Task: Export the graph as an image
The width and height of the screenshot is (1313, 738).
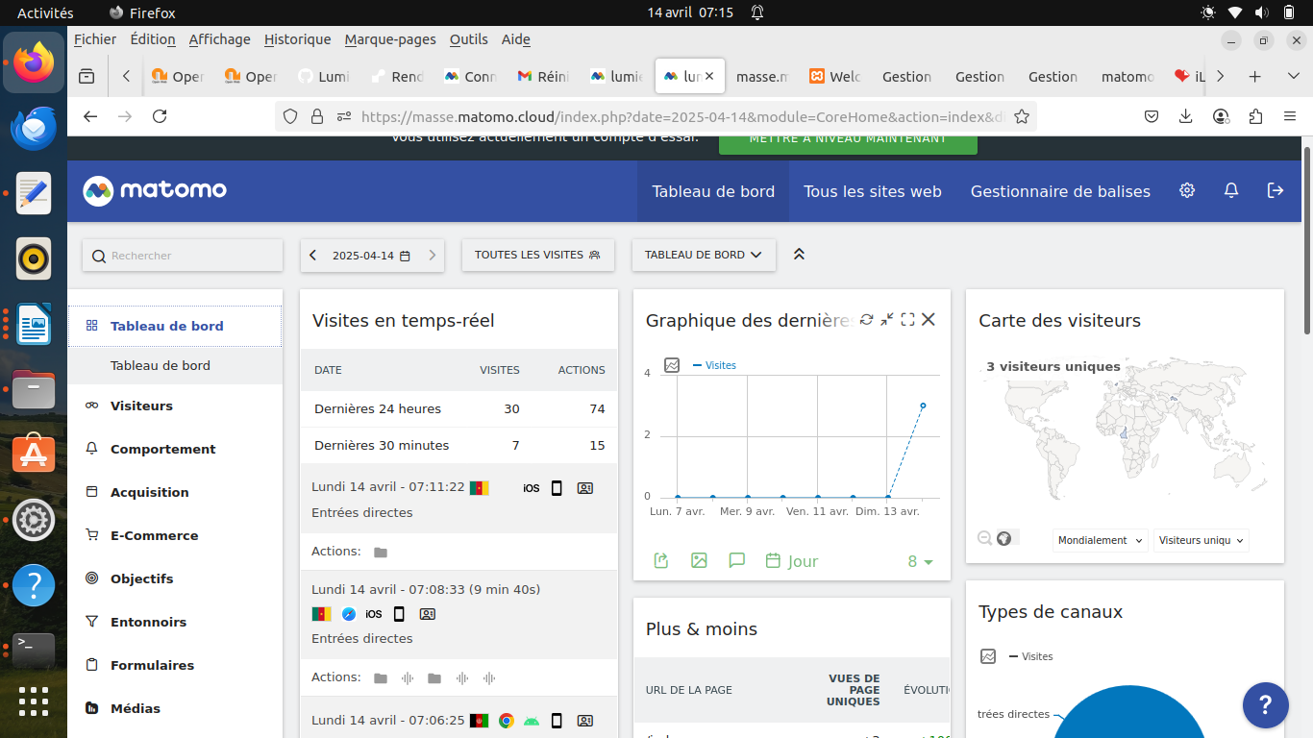Action: coord(699,560)
